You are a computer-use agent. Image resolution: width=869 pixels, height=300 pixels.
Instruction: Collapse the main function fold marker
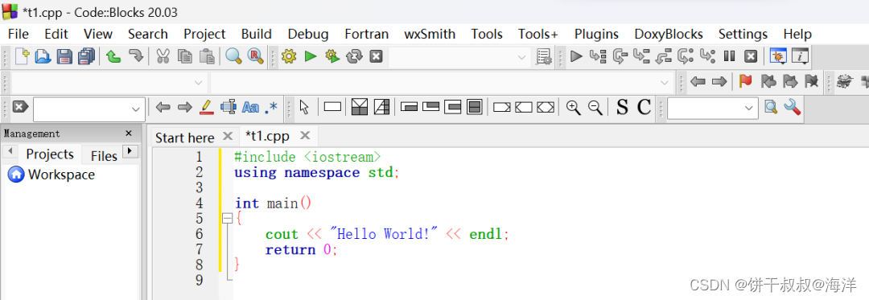point(227,219)
